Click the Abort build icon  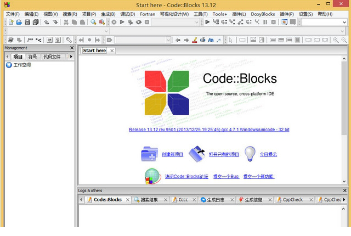[147, 22]
